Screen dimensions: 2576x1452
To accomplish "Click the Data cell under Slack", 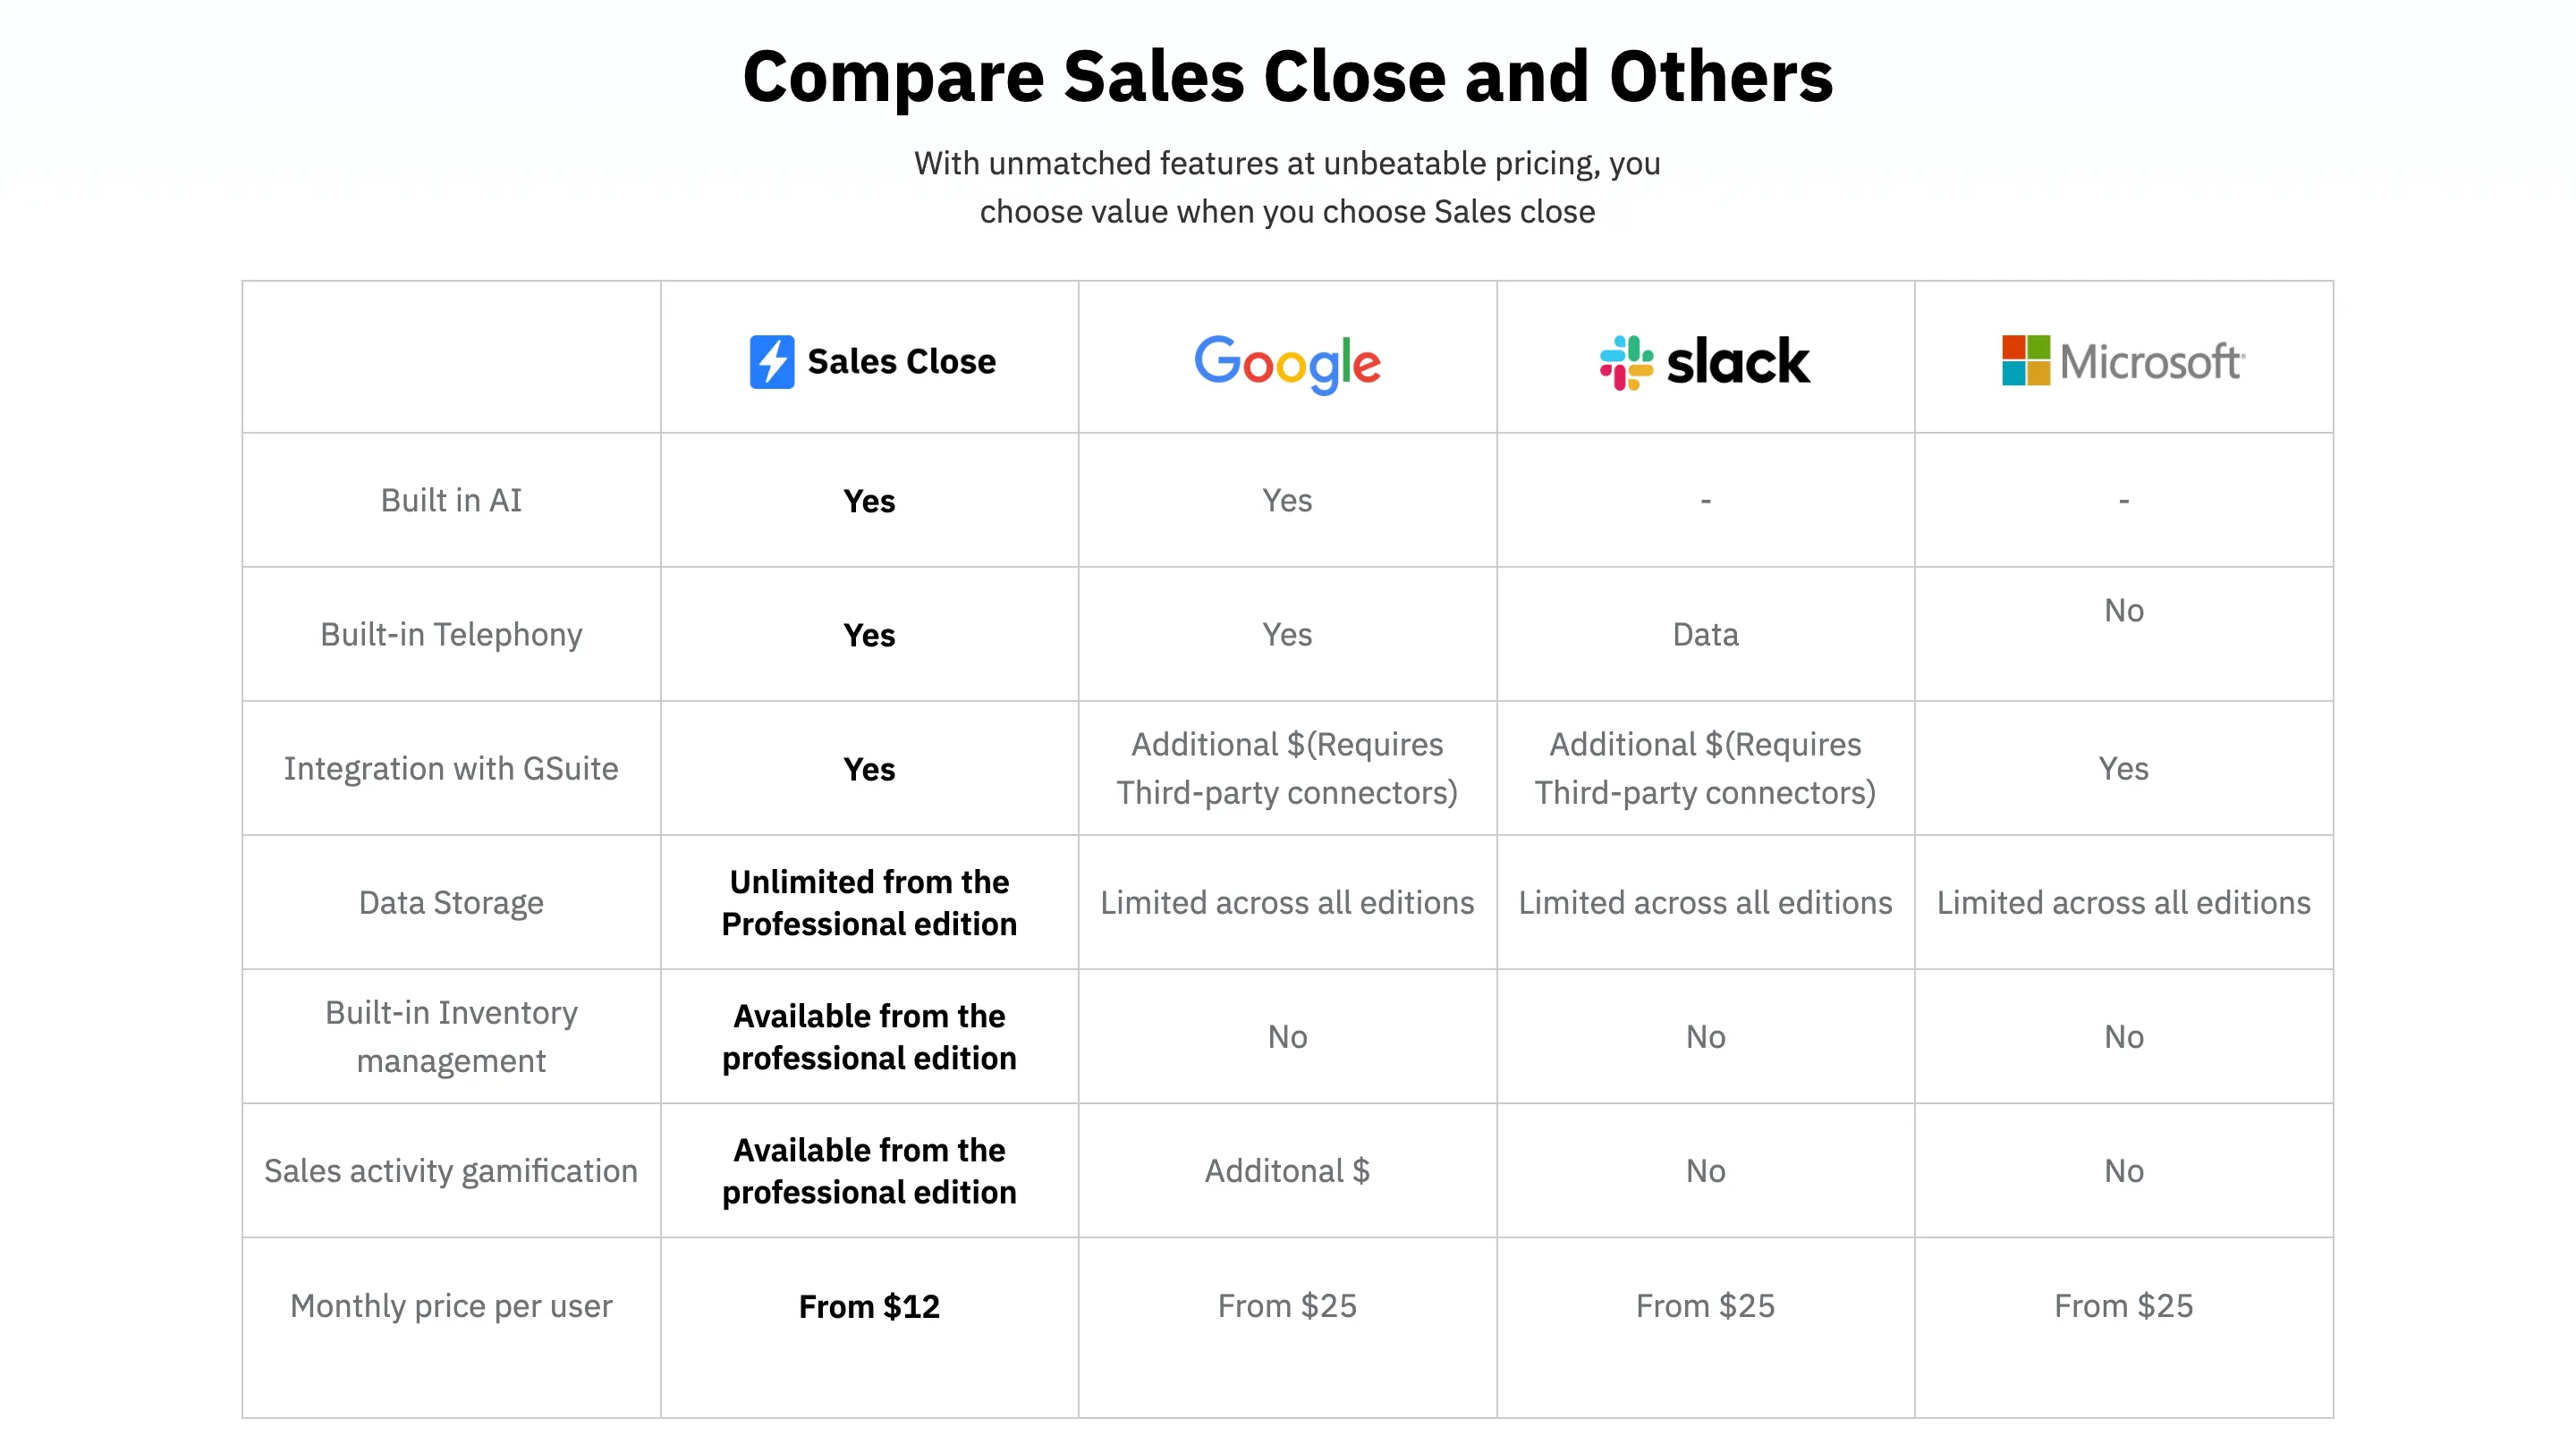I will [x=1705, y=635].
